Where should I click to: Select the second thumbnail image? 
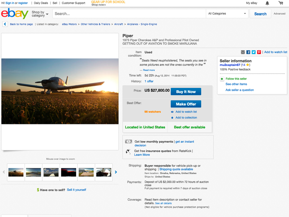(33, 172)
